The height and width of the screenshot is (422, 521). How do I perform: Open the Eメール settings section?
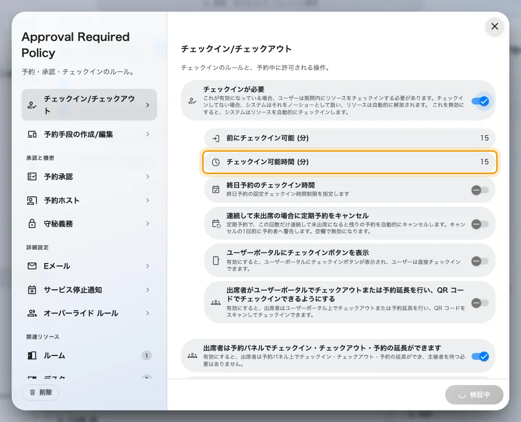89,266
